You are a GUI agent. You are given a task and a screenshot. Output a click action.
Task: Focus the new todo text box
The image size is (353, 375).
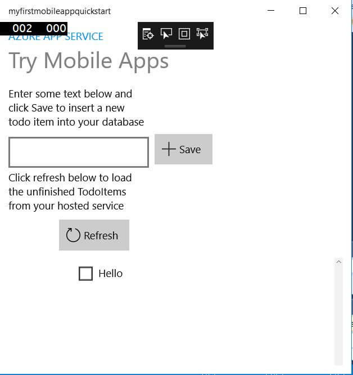click(79, 152)
